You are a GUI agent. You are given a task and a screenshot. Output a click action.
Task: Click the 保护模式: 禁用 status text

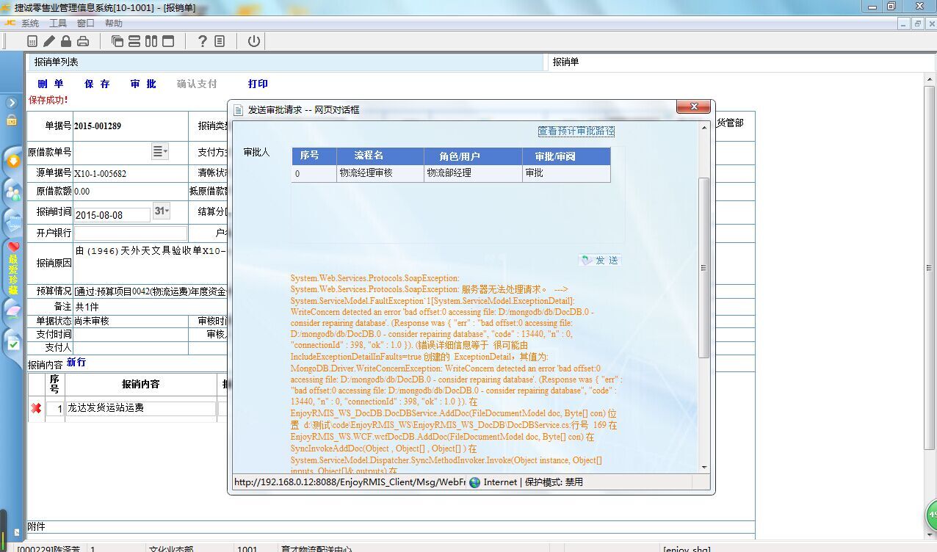click(x=554, y=482)
